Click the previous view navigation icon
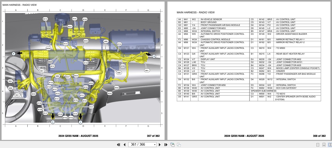Screen dimensions: 332x148 tap(172, 145)
